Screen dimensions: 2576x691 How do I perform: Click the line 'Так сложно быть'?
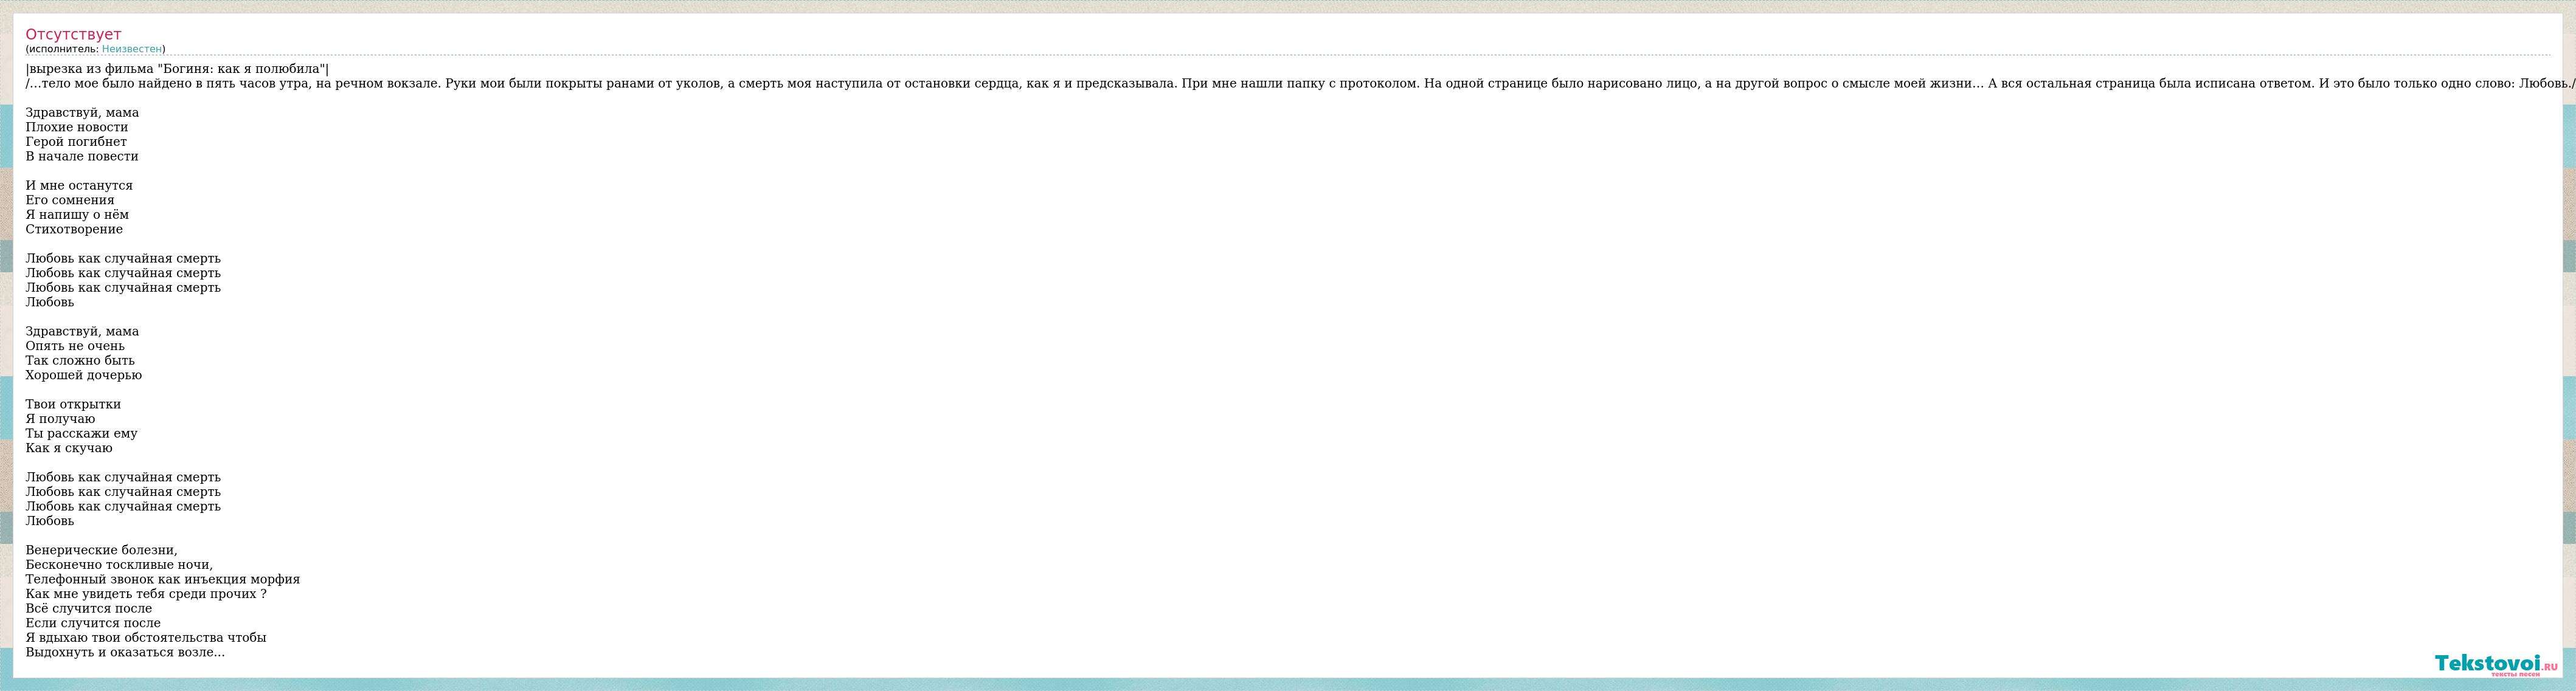[x=80, y=361]
